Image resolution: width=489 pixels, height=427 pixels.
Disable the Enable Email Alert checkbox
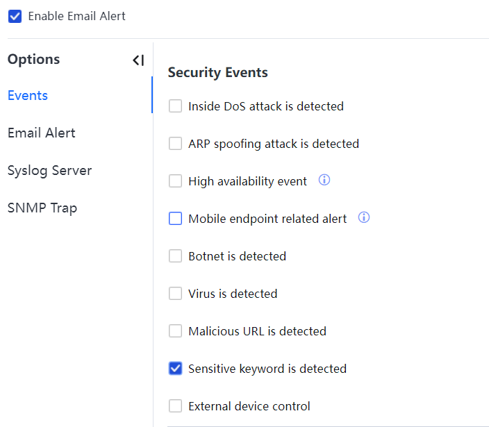(15, 16)
